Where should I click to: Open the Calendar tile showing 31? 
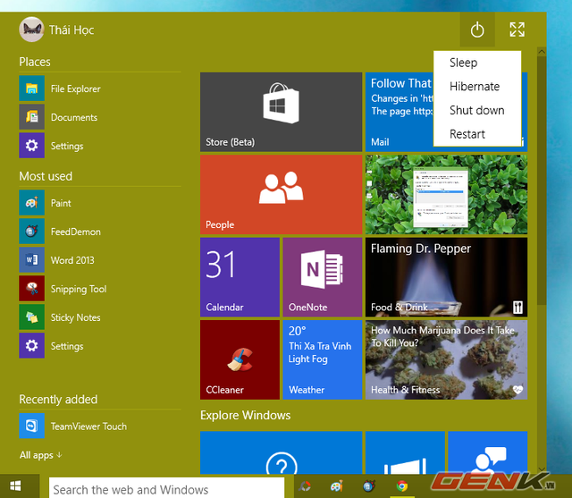coord(240,277)
